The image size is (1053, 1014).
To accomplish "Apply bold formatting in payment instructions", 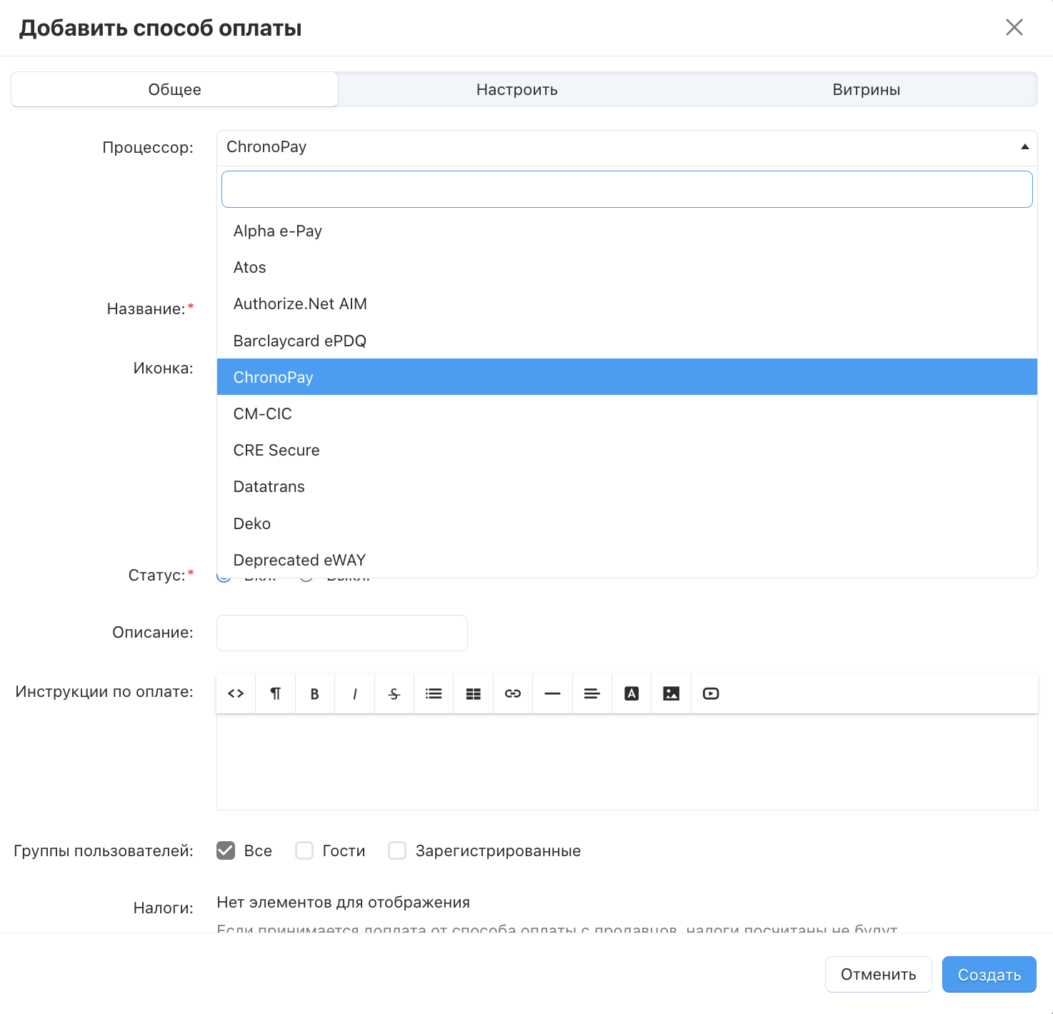I will [314, 693].
